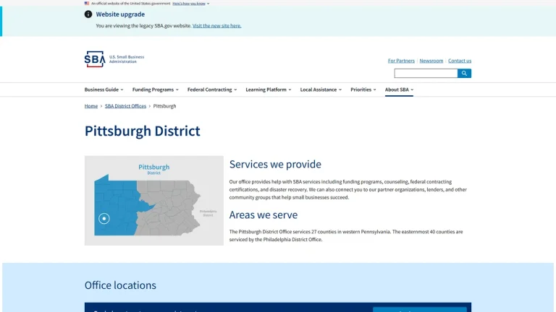
Task: Open the About SBA menu
Action: [x=400, y=90]
